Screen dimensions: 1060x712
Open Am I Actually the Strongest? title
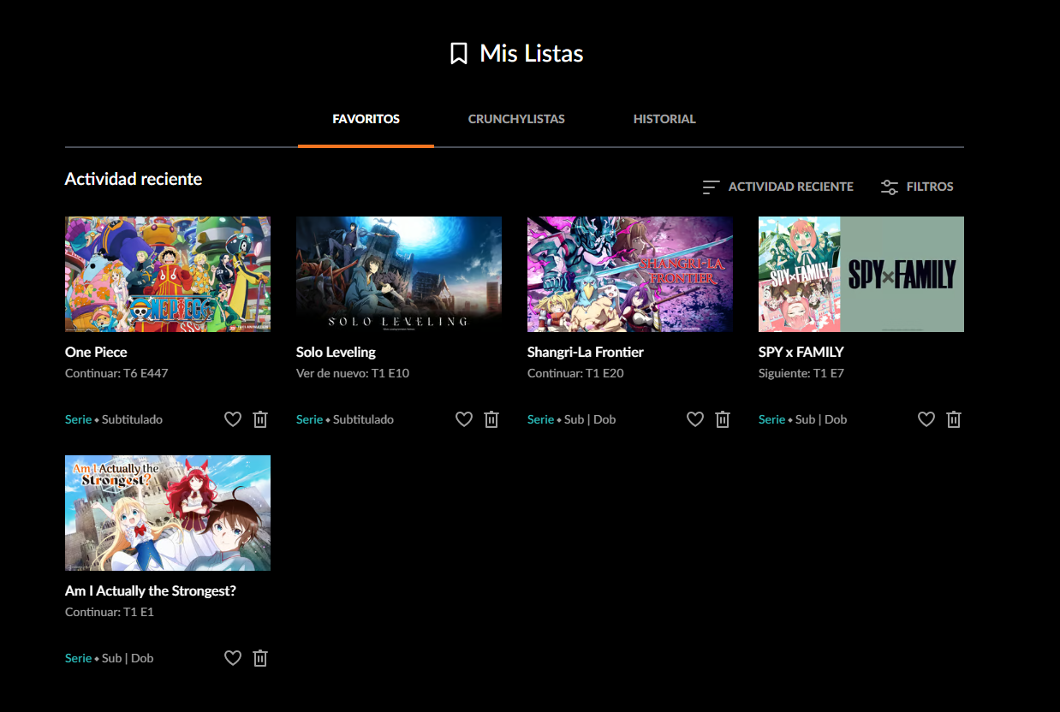pyautogui.click(x=151, y=590)
